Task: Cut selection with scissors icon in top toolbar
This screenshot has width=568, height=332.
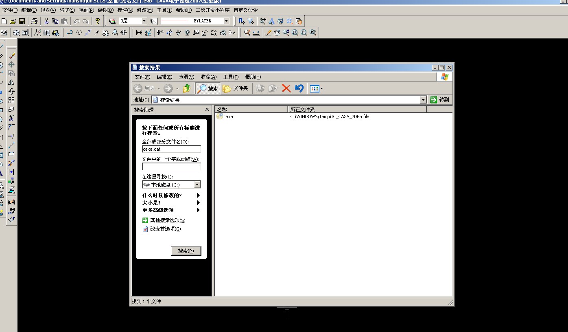Action: click(46, 21)
